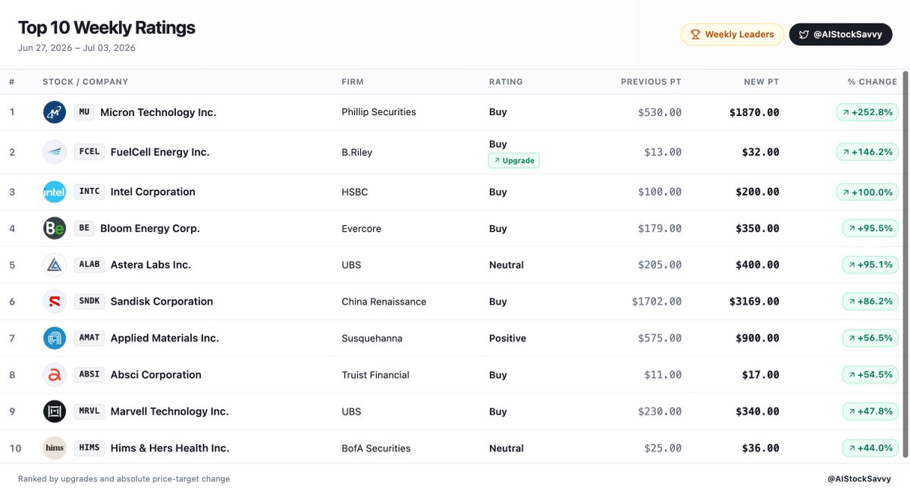Click the Positive rating for Applied Materials
The height and width of the screenshot is (494, 910).
click(507, 338)
